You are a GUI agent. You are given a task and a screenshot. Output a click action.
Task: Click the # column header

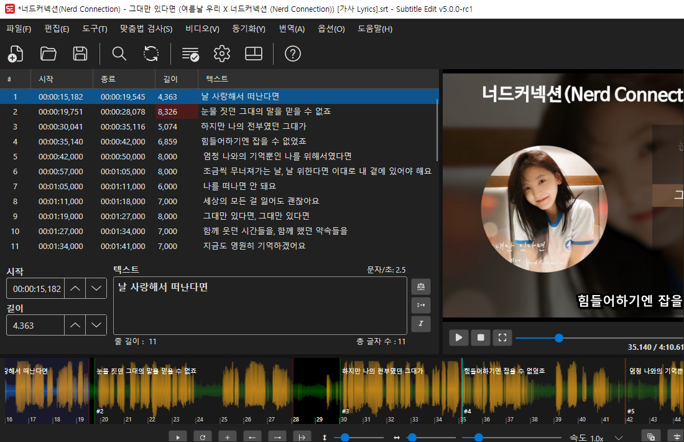16,79
